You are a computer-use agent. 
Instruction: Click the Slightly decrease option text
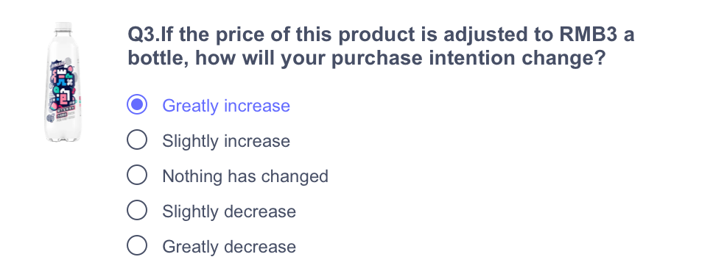click(229, 211)
